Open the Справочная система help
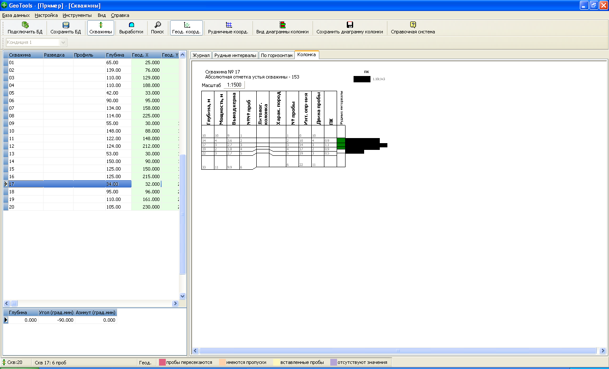 [x=413, y=25]
